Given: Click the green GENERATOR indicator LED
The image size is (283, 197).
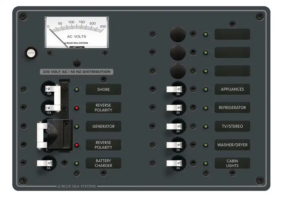Looking at the screenshot, I should [77, 126].
